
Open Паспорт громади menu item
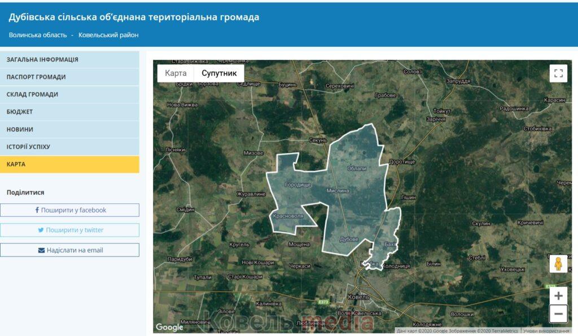(69, 77)
